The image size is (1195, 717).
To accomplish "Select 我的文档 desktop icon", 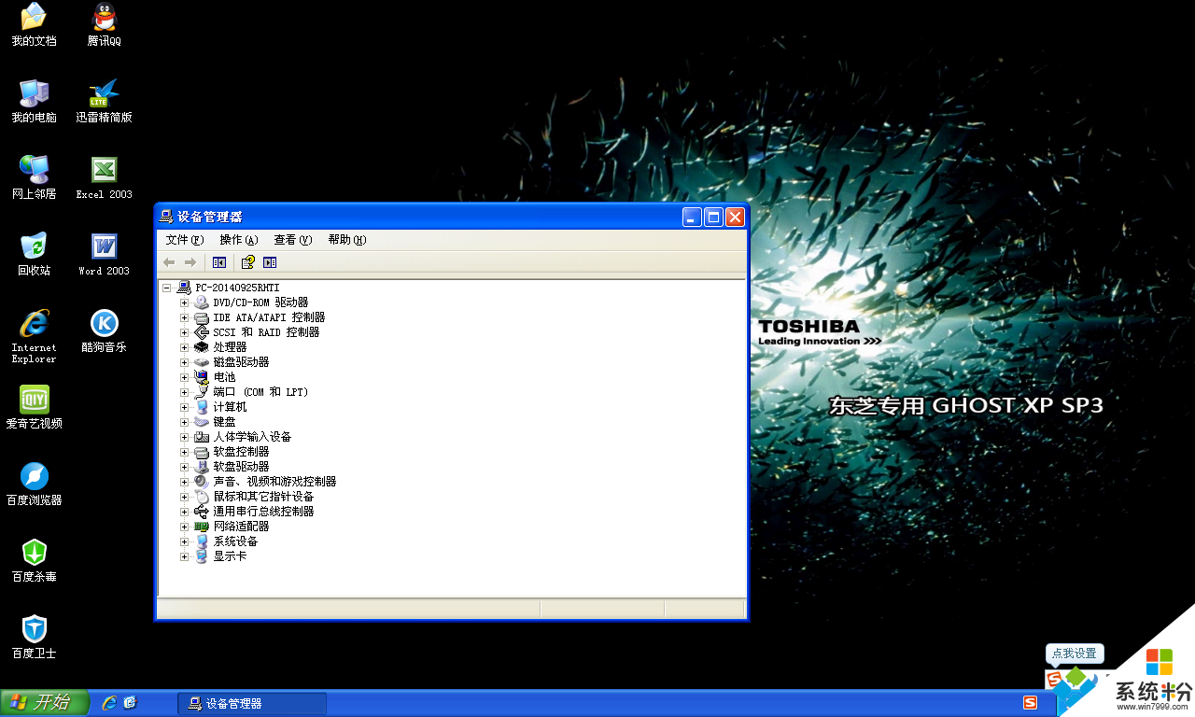I will coord(35,25).
